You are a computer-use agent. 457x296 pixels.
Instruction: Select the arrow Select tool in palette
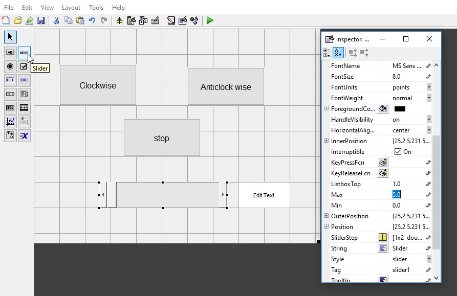pyautogui.click(x=10, y=37)
